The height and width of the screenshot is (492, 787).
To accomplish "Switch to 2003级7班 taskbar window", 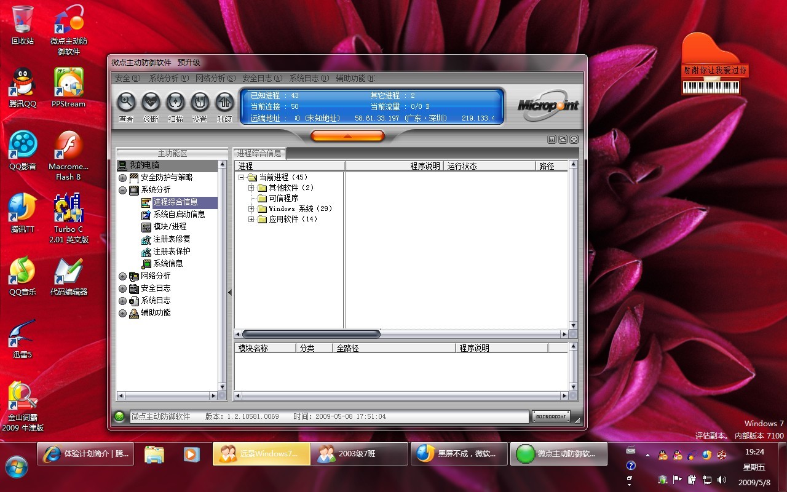I will [x=359, y=454].
